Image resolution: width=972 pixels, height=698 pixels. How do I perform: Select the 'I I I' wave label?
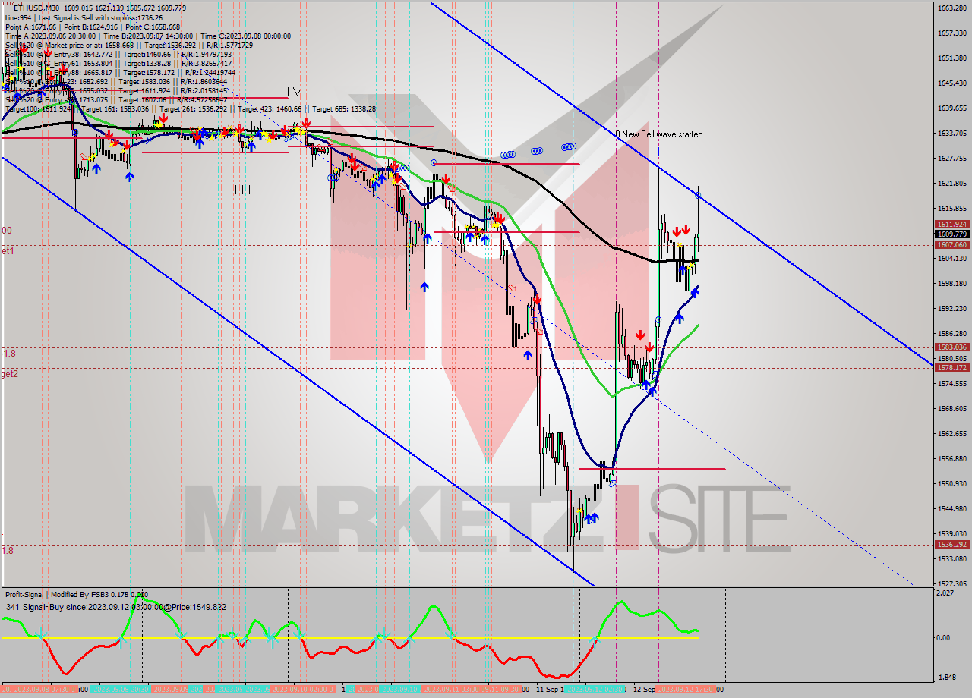242,190
